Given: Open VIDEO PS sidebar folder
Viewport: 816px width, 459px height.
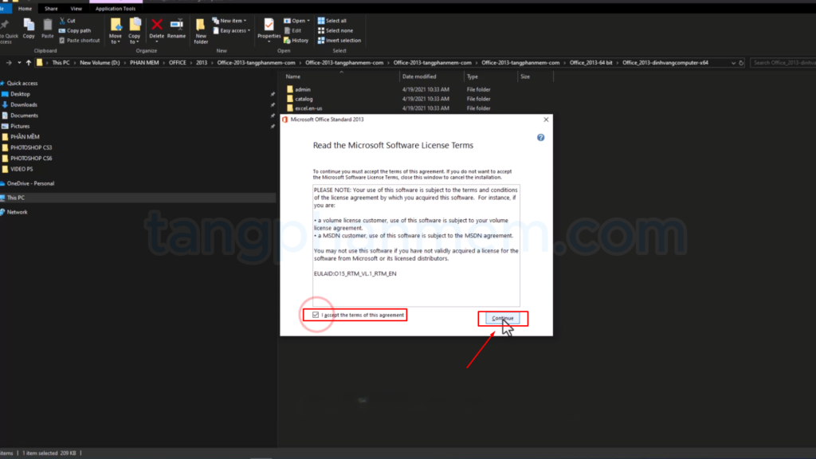Looking at the screenshot, I should (x=22, y=169).
